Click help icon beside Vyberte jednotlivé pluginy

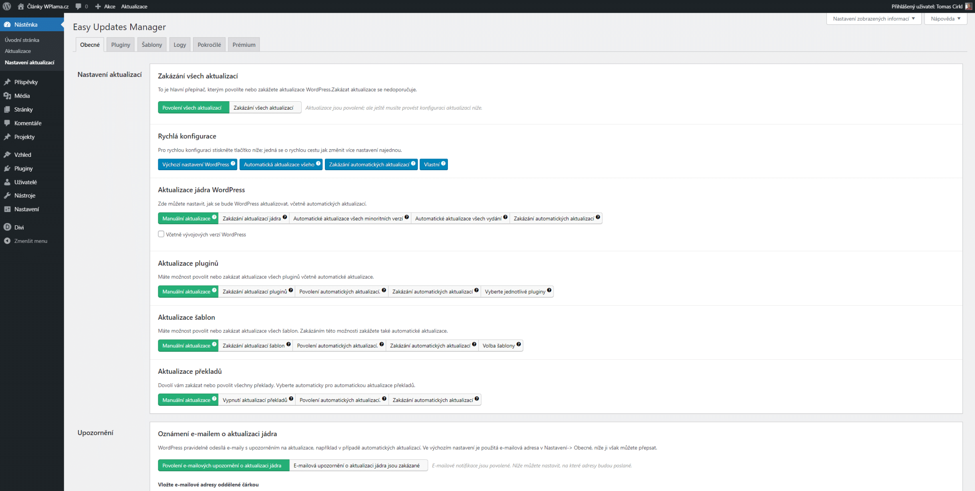(549, 291)
